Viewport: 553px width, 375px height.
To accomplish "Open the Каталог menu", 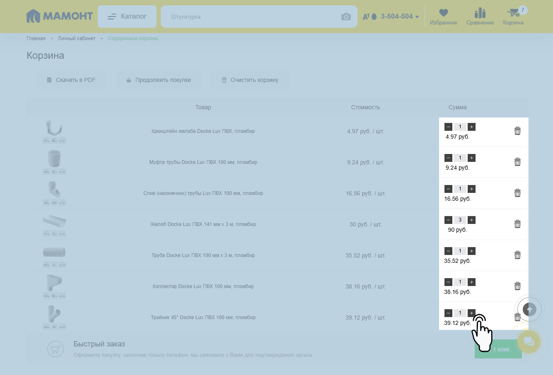I will (x=127, y=17).
